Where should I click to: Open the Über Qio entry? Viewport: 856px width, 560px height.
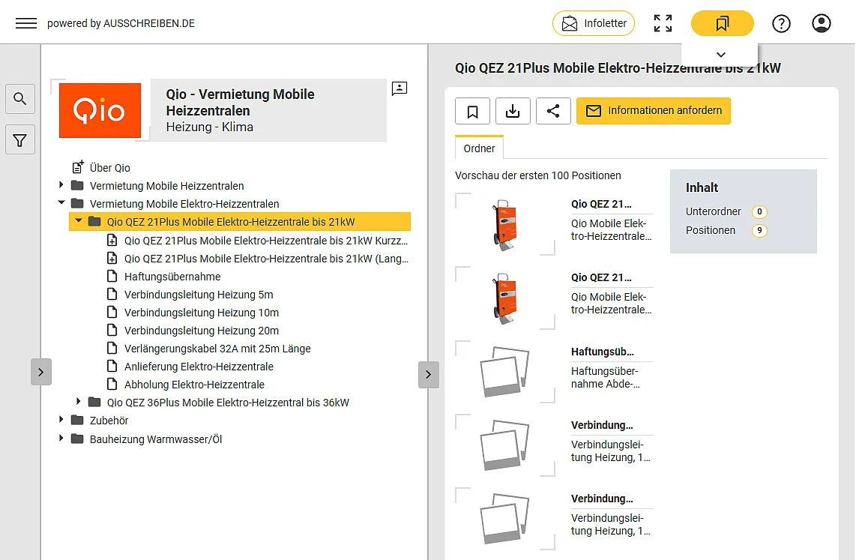[109, 168]
